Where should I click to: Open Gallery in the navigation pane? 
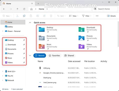9,27
